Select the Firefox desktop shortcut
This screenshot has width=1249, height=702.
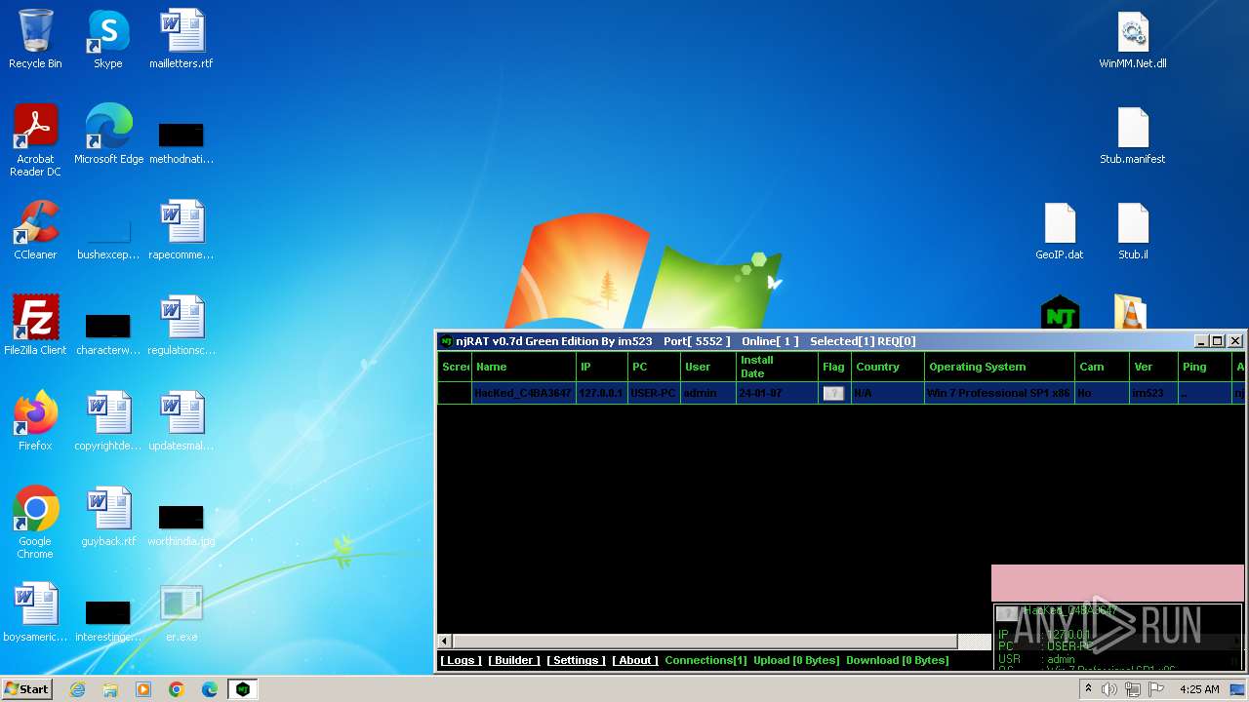[x=35, y=421]
